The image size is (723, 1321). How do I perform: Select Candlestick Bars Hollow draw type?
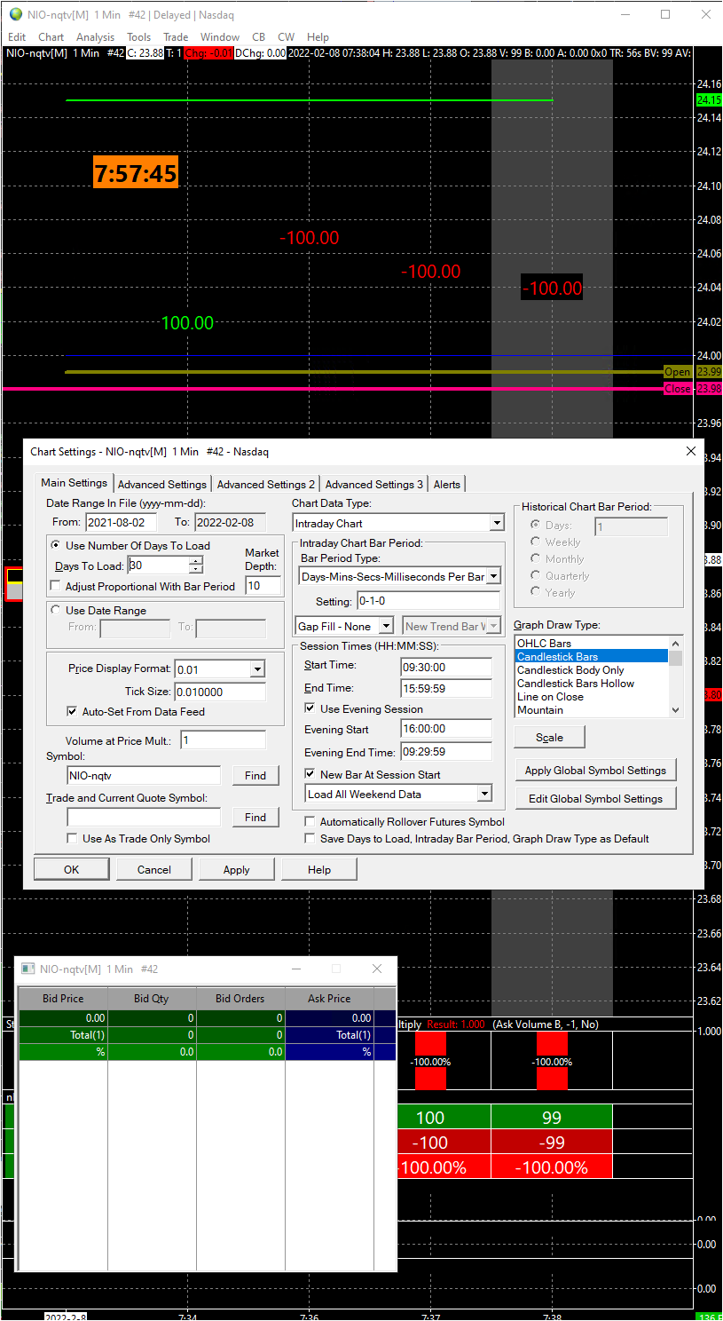click(576, 684)
